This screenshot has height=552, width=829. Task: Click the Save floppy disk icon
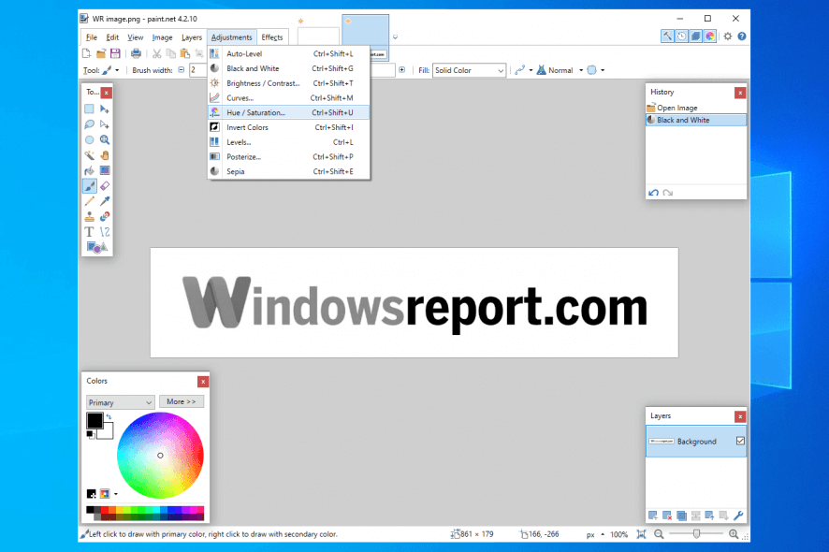[x=115, y=53]
